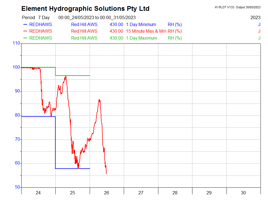This screenshot has height=201, width=268.
Task: Click the red 'Red Hill AWS' station name
Action: pos(84,31)
